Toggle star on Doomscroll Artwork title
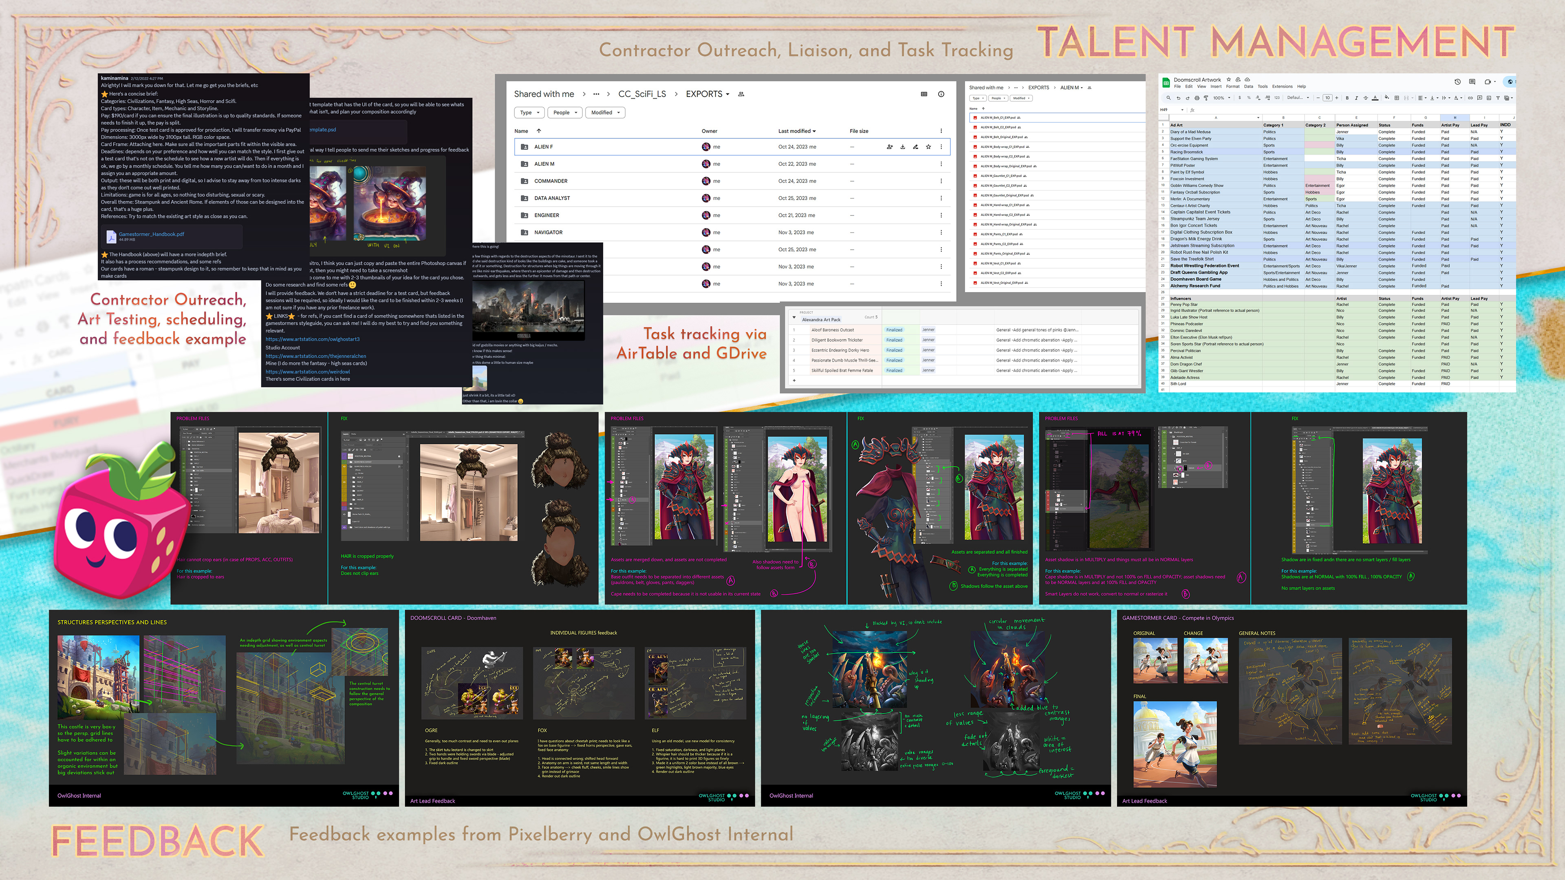 click(x=1228, y=79)
